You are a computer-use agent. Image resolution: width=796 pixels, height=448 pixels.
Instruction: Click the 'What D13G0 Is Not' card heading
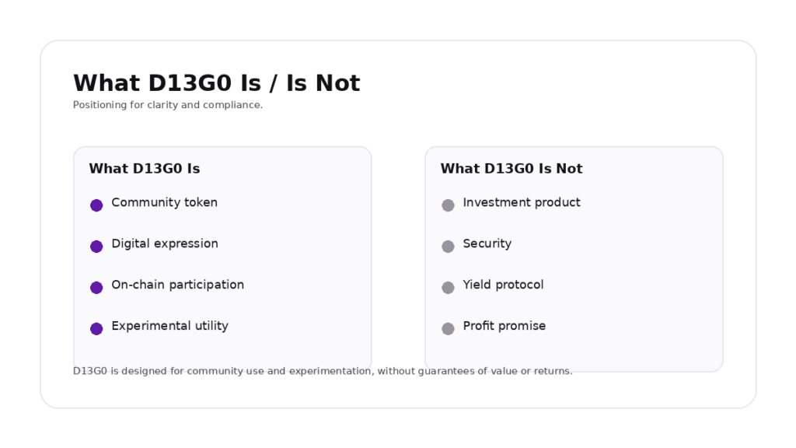(511, 169)
